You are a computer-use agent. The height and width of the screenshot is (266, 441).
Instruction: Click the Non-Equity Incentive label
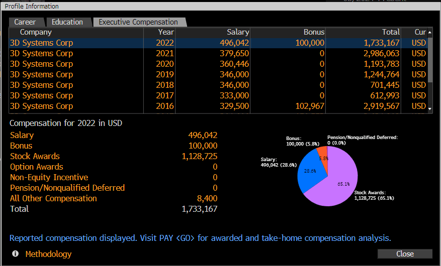point(49,177)
